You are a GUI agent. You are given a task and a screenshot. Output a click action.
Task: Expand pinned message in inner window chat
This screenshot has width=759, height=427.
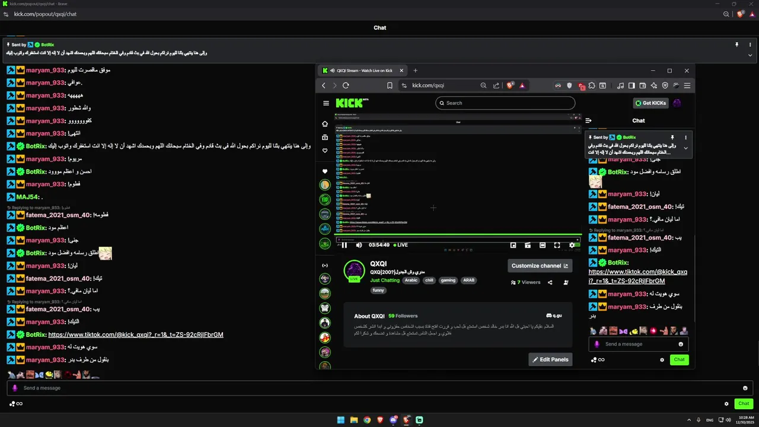click(686, 148)
